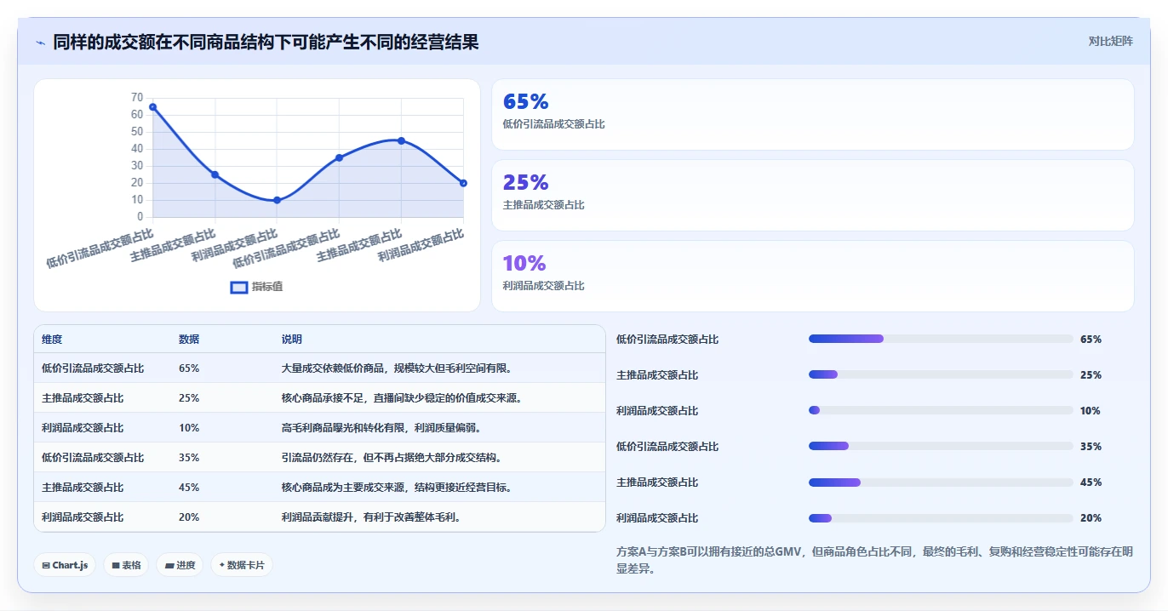Click the table row describing 引流品仍然存在
Screen dimensions: 1168x611
click(319, 458)
